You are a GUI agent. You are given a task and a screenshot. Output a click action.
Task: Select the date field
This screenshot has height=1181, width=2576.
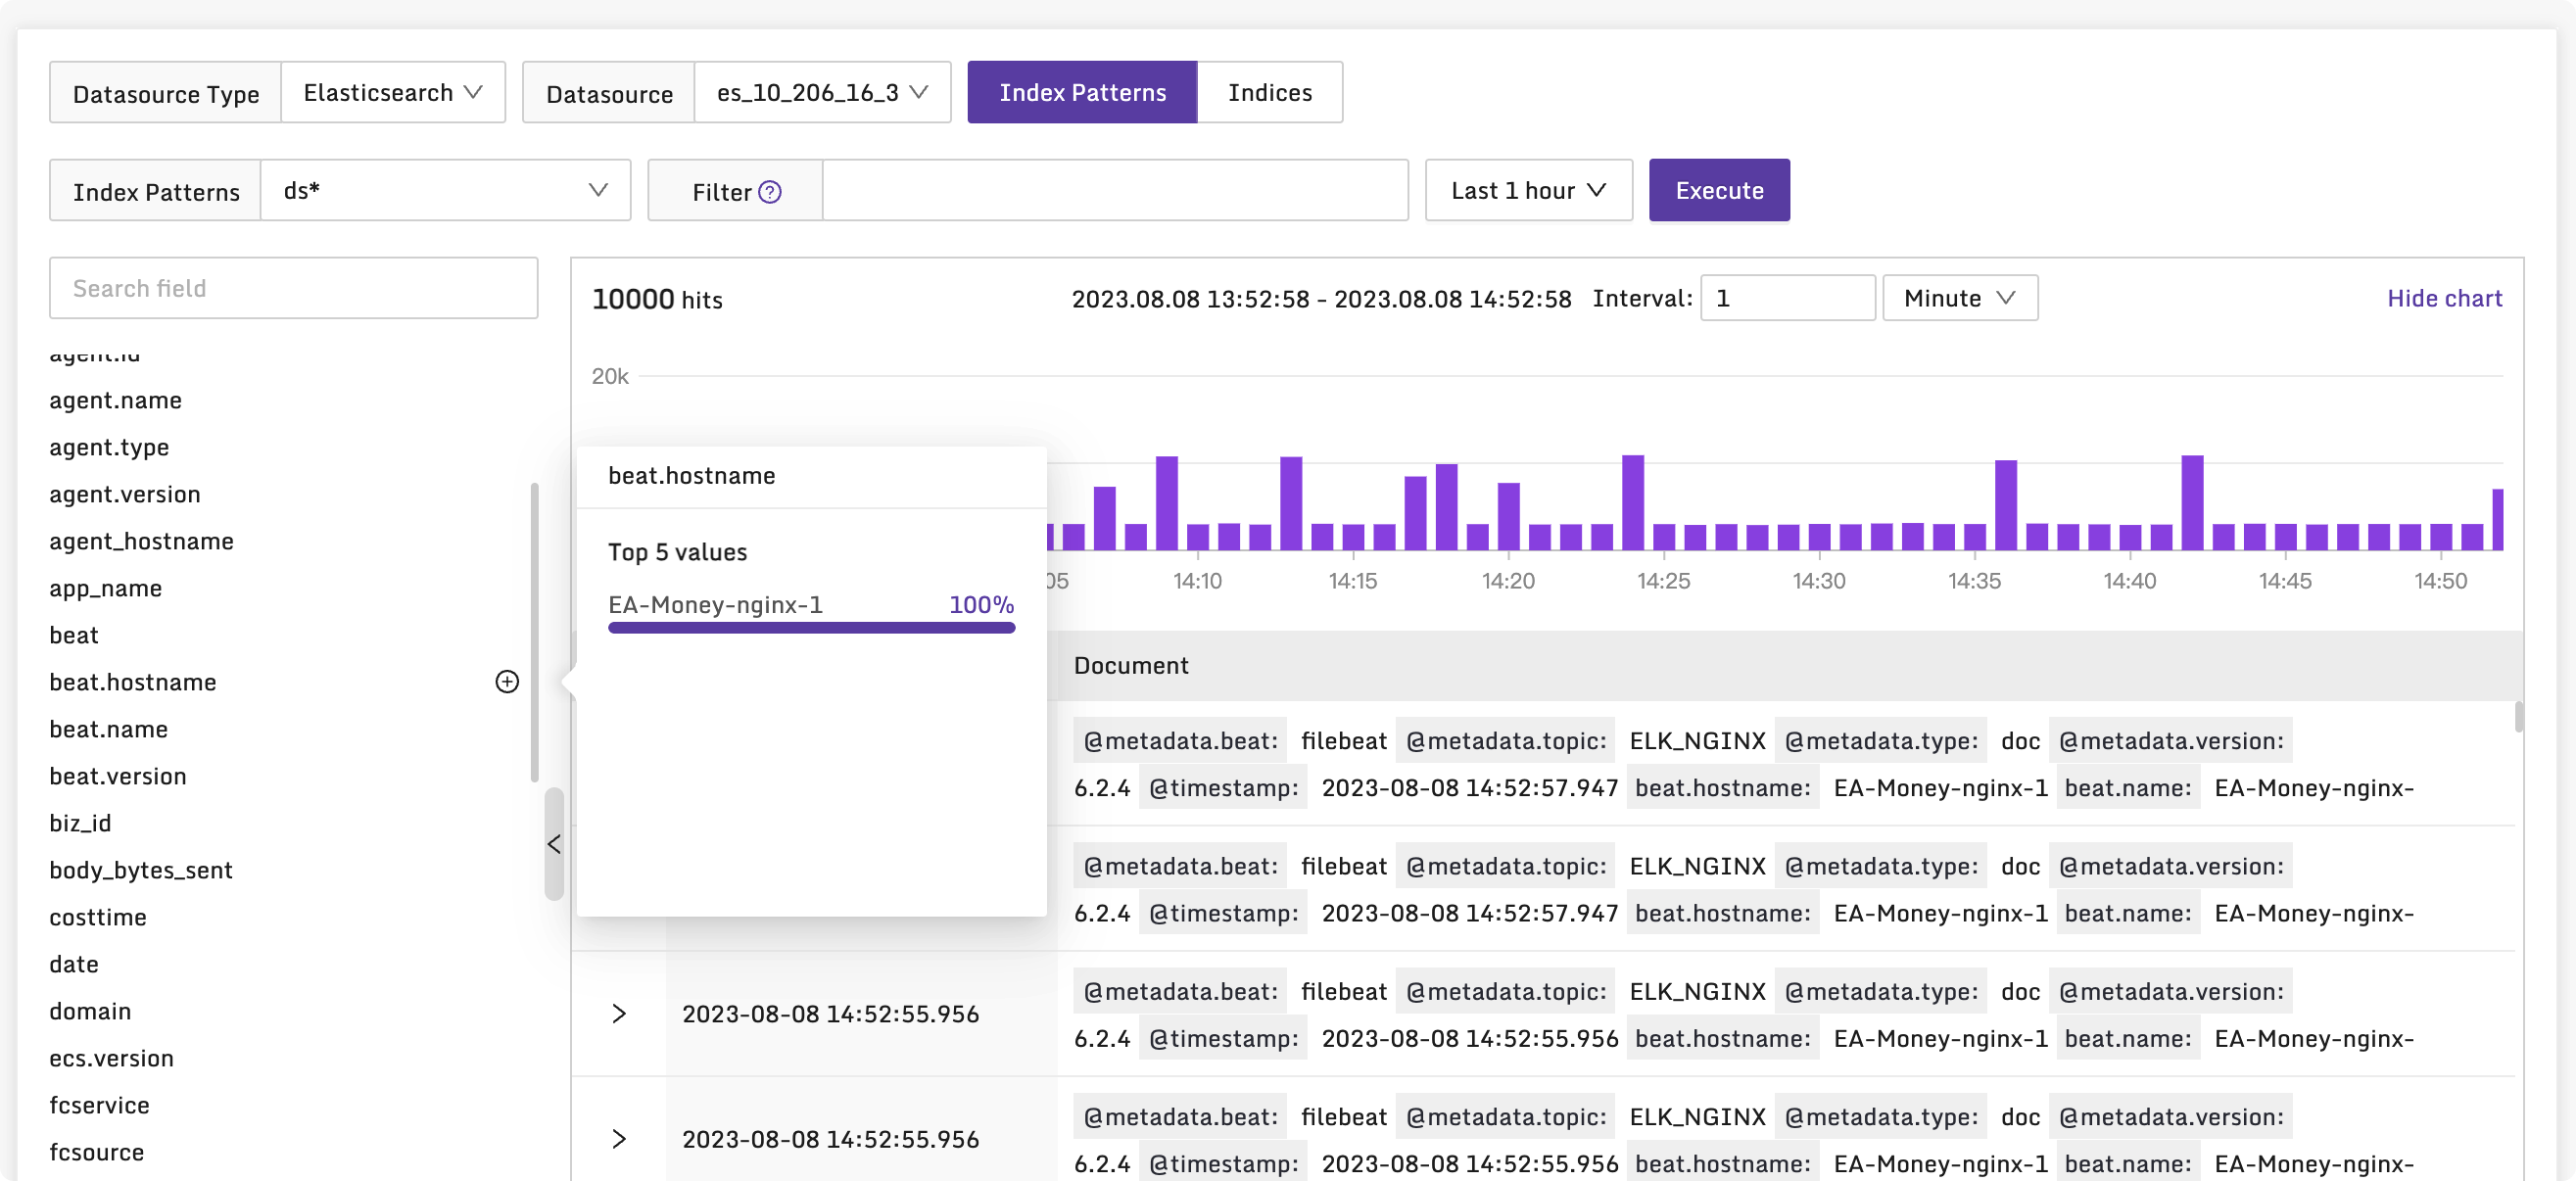(74, 964)
